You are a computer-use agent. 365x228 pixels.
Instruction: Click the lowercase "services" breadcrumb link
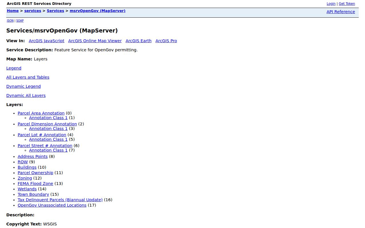[33, 11]
